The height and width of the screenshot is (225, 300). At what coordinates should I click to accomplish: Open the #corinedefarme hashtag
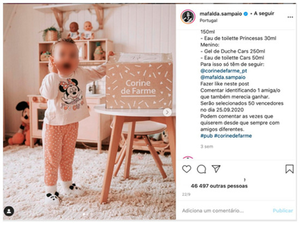[233, 136]
